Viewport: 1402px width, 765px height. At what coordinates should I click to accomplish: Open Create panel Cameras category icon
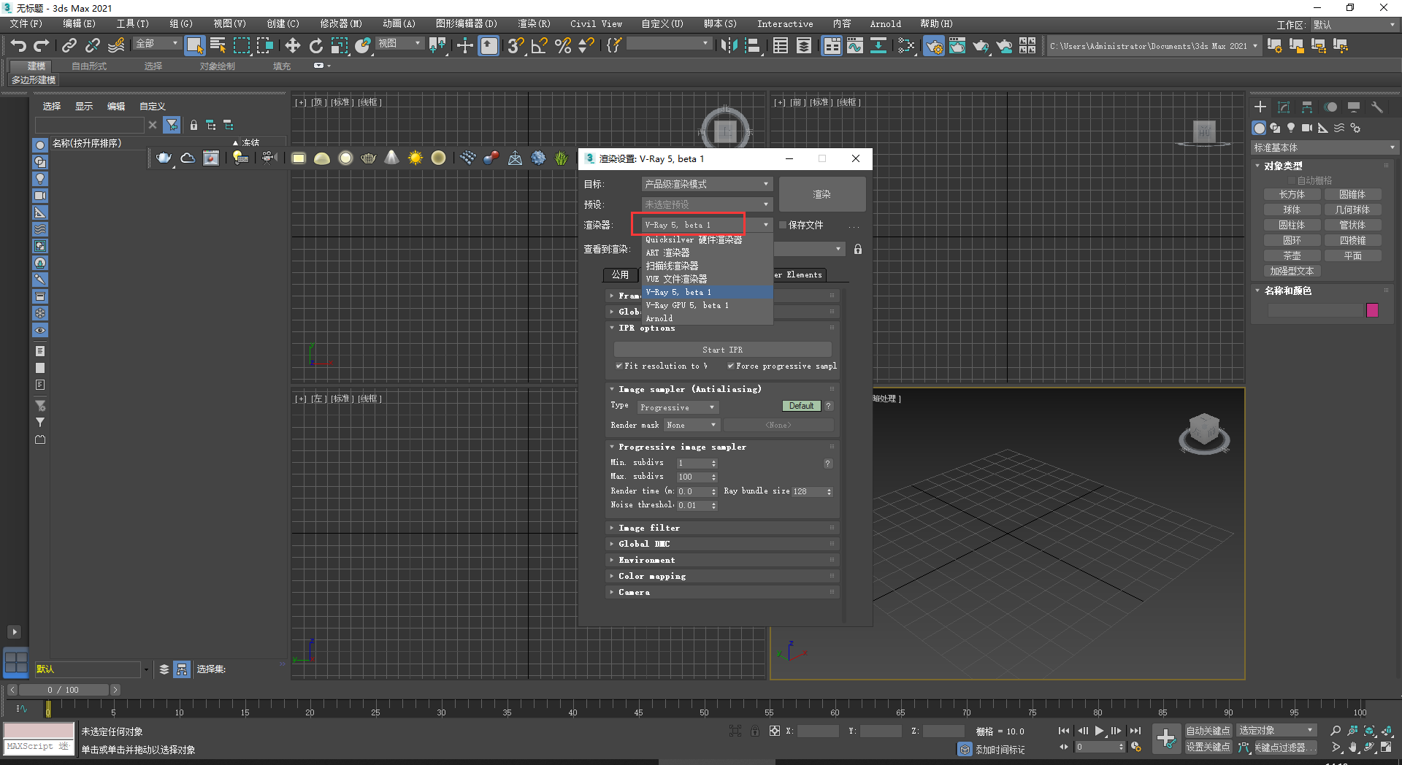click(x=1307, y=128)
